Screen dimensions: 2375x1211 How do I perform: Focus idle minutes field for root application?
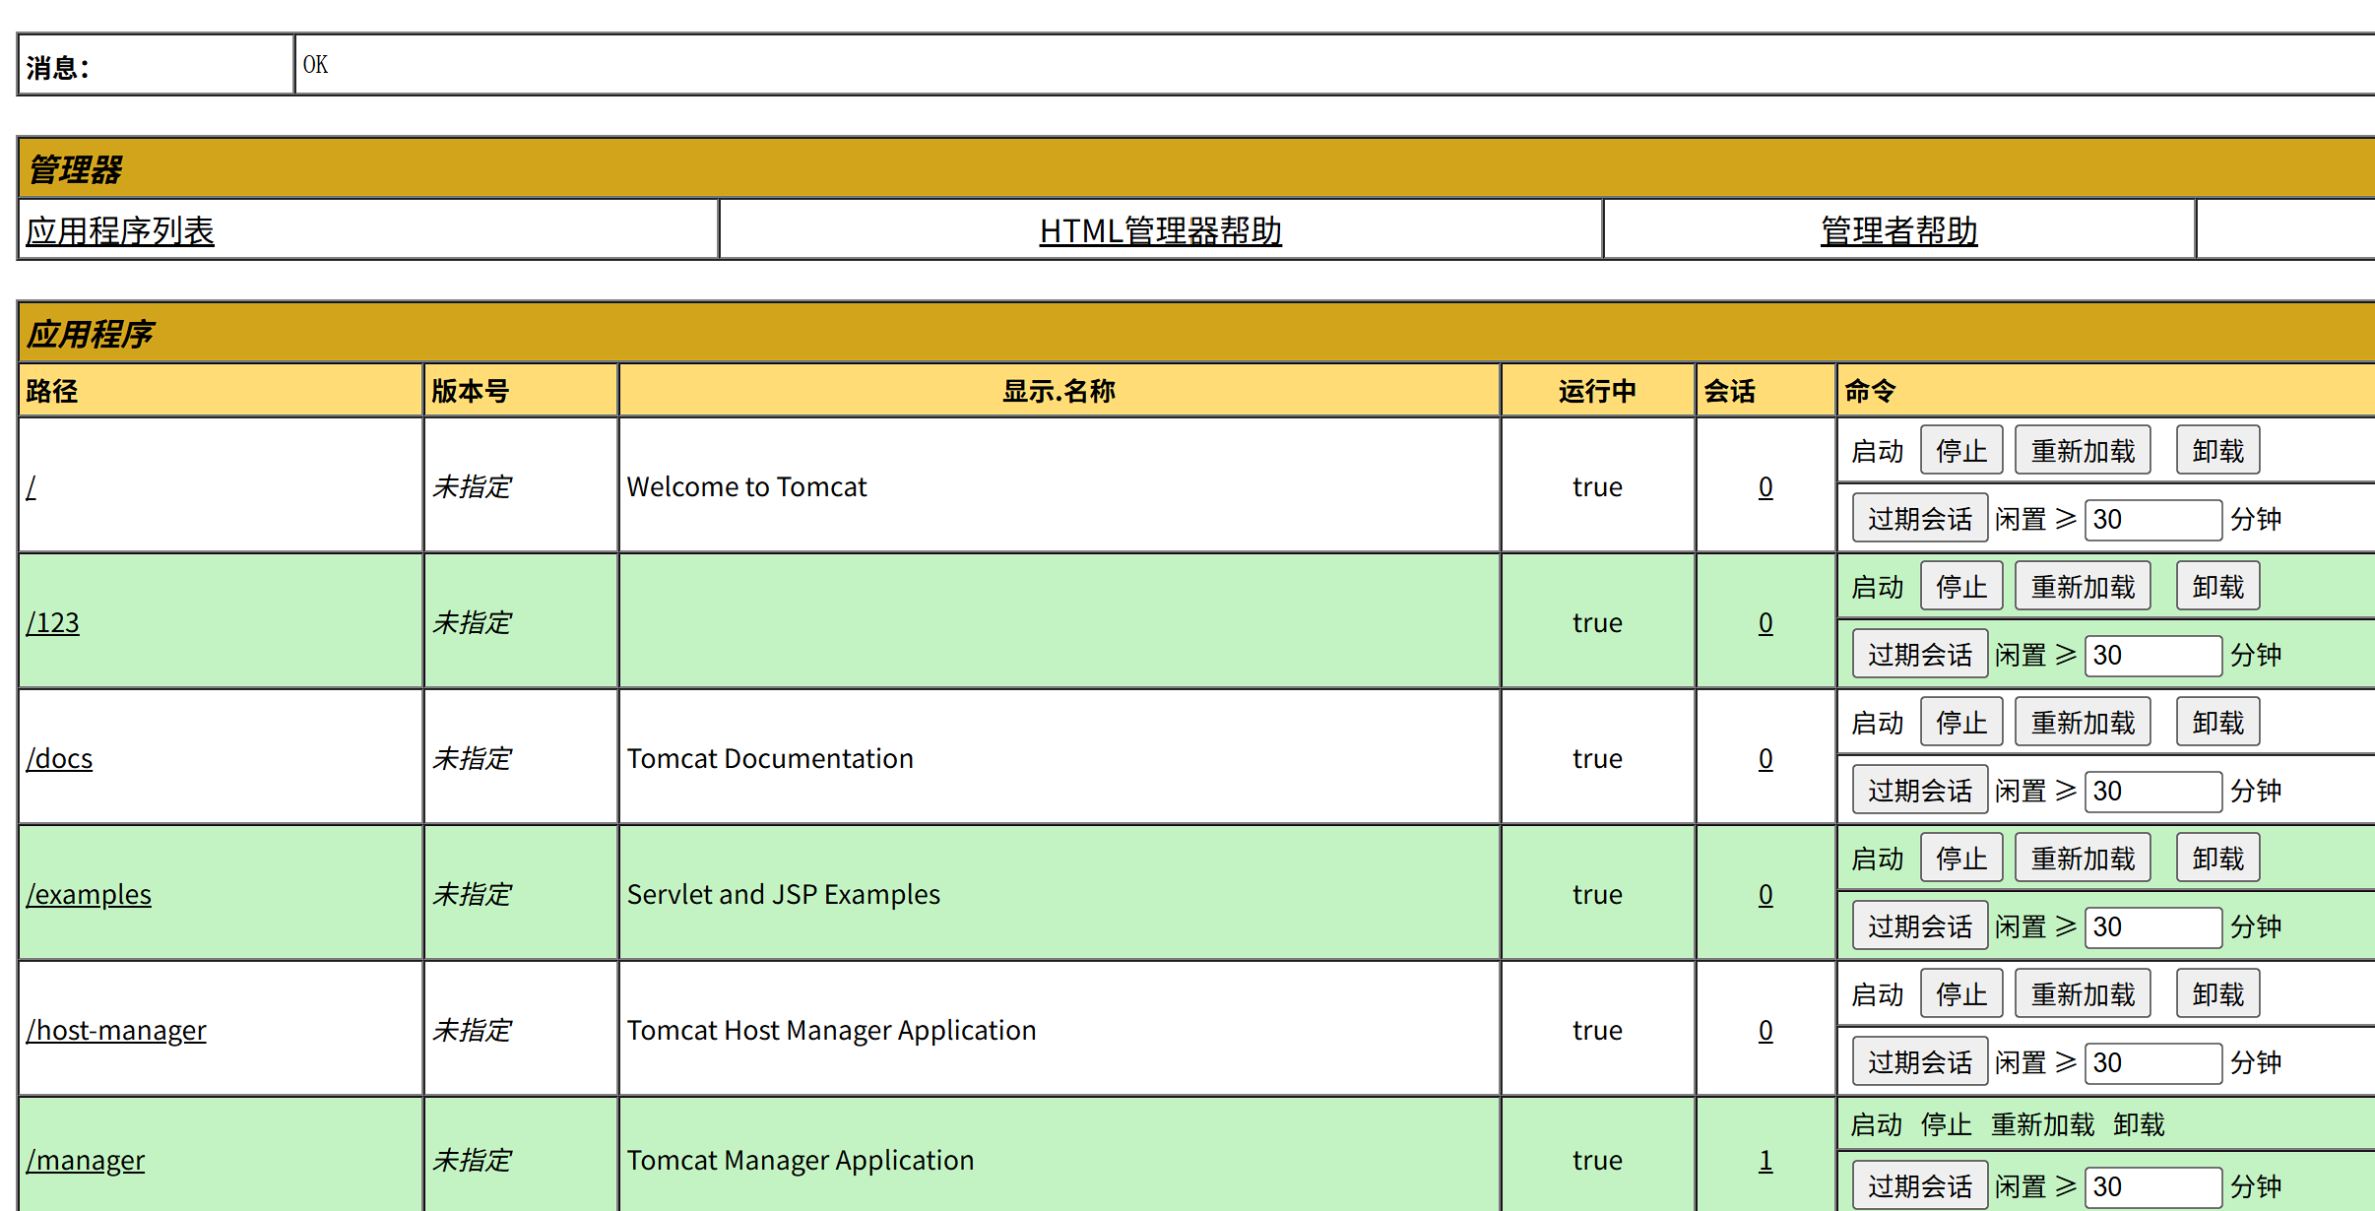2151,520
